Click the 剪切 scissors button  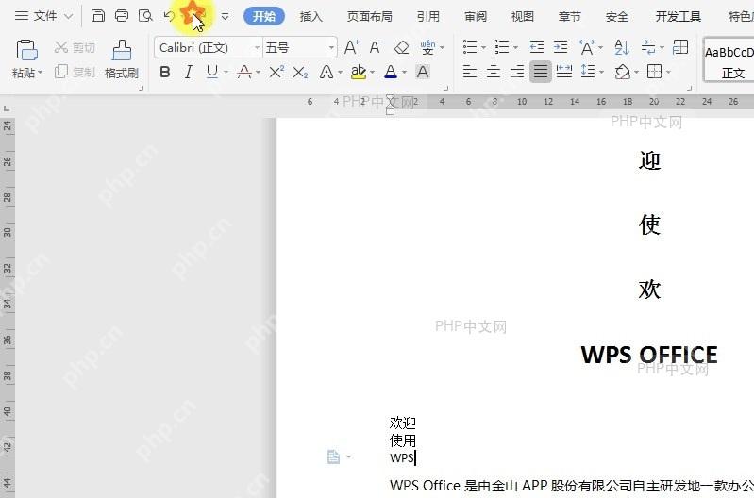pyautogui.click(x=75, y=47)
